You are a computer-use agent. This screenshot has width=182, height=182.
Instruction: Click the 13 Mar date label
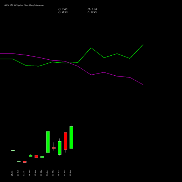(70, 173)
